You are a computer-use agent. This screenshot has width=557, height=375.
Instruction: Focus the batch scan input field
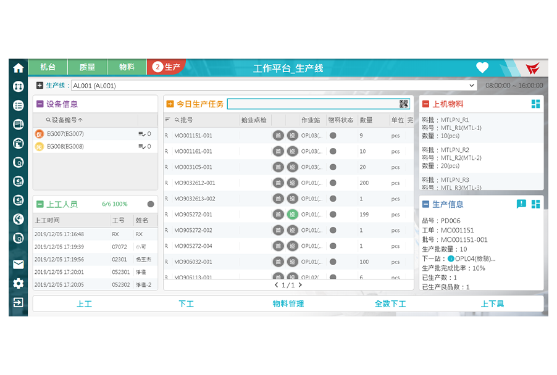(x=318, y=104)
